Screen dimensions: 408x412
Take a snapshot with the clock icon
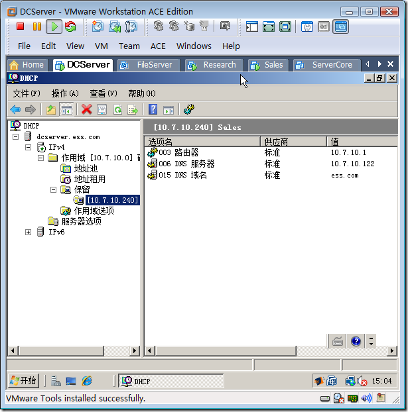(98, 26)
